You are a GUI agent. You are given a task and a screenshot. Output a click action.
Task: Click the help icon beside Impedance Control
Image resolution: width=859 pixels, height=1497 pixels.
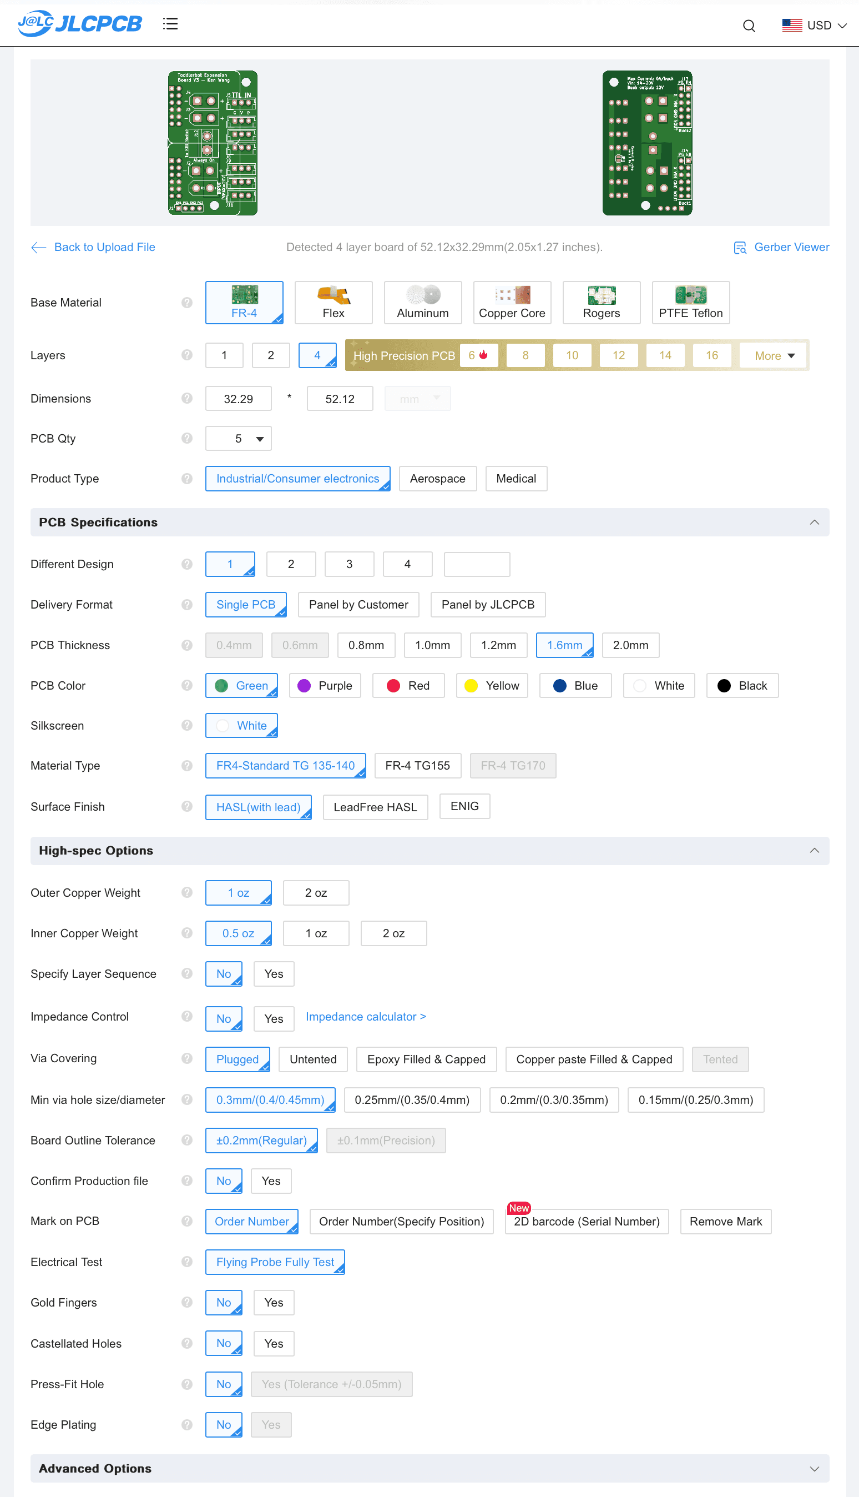187,1016
